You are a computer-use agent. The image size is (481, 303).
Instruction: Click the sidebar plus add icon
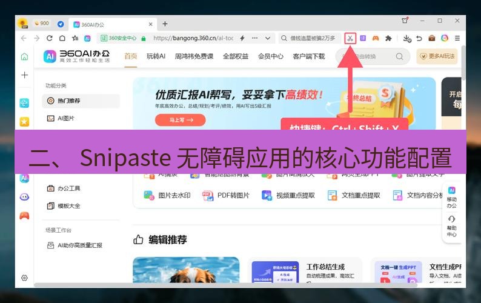coord(25,75)
